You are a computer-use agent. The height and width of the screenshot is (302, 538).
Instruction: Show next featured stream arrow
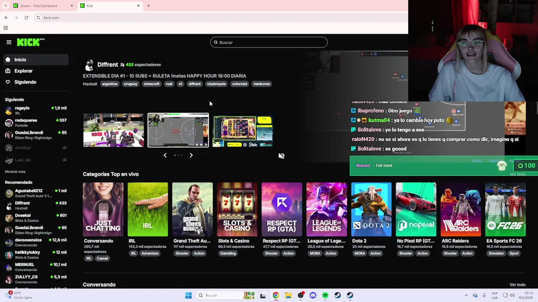point(191,155)
